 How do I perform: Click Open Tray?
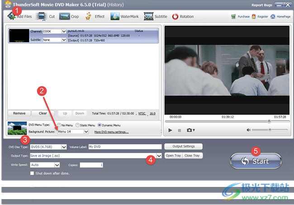click(173, 156)
